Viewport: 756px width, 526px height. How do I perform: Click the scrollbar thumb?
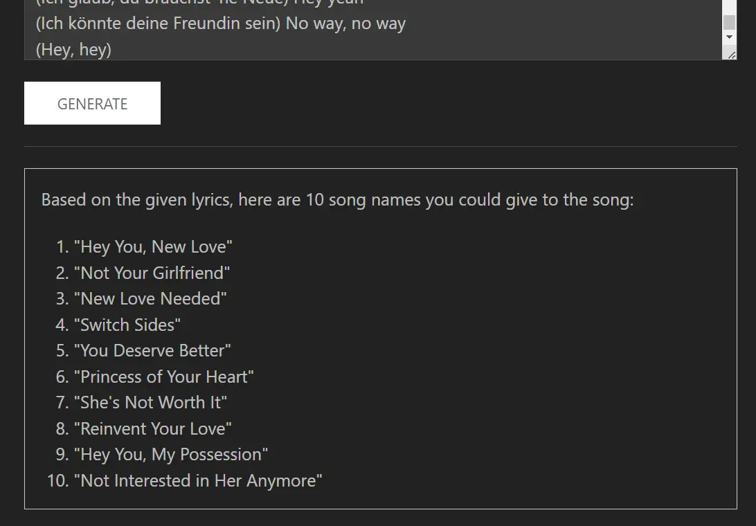point(730,22)
